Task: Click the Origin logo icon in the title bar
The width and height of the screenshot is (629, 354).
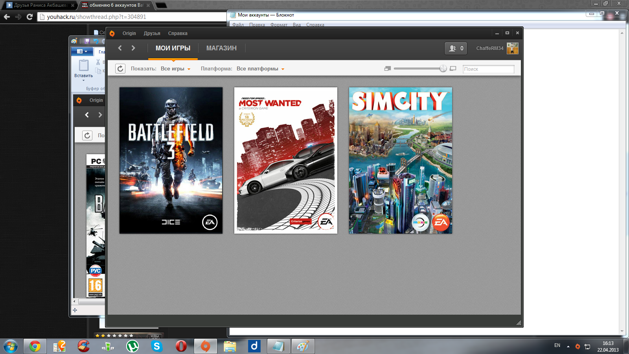Action: (x=112, y=33)
